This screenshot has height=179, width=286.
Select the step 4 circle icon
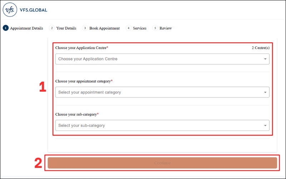click(x=128, y=28)
